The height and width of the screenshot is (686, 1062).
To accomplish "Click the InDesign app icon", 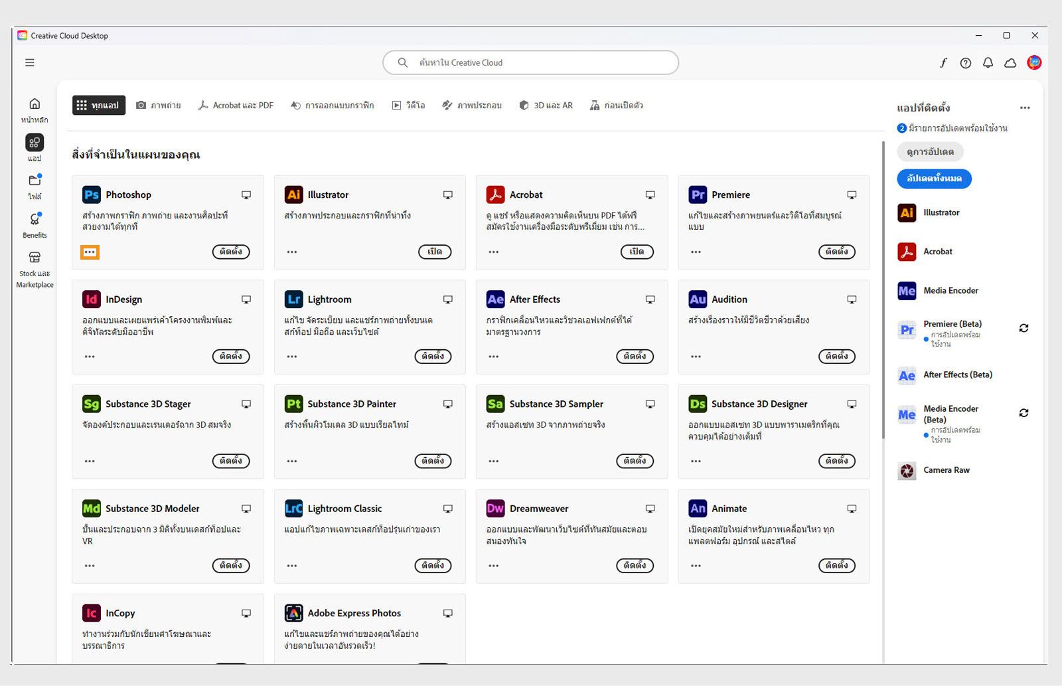I will click(92, 300).
